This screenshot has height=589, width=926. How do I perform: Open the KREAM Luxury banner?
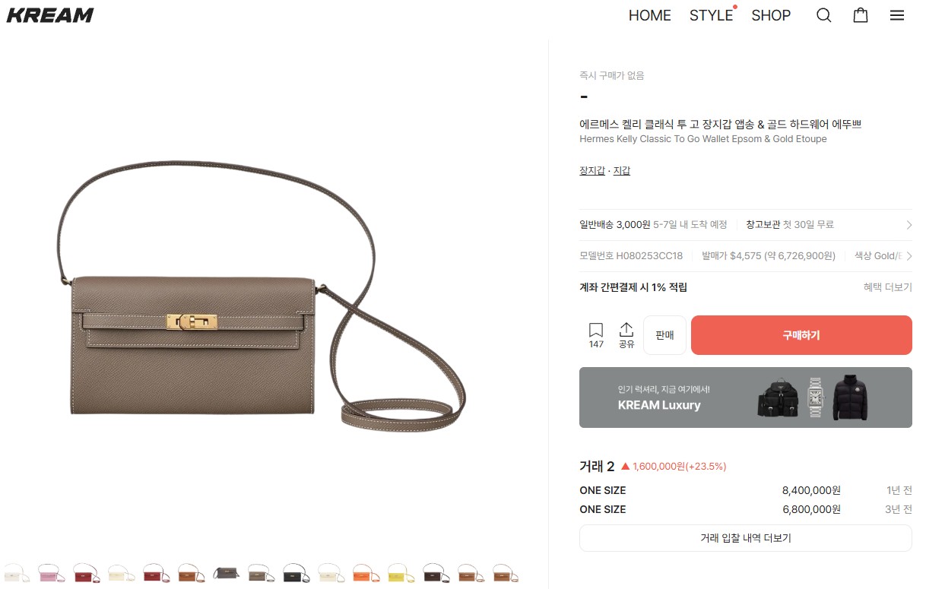pos(746,397)
